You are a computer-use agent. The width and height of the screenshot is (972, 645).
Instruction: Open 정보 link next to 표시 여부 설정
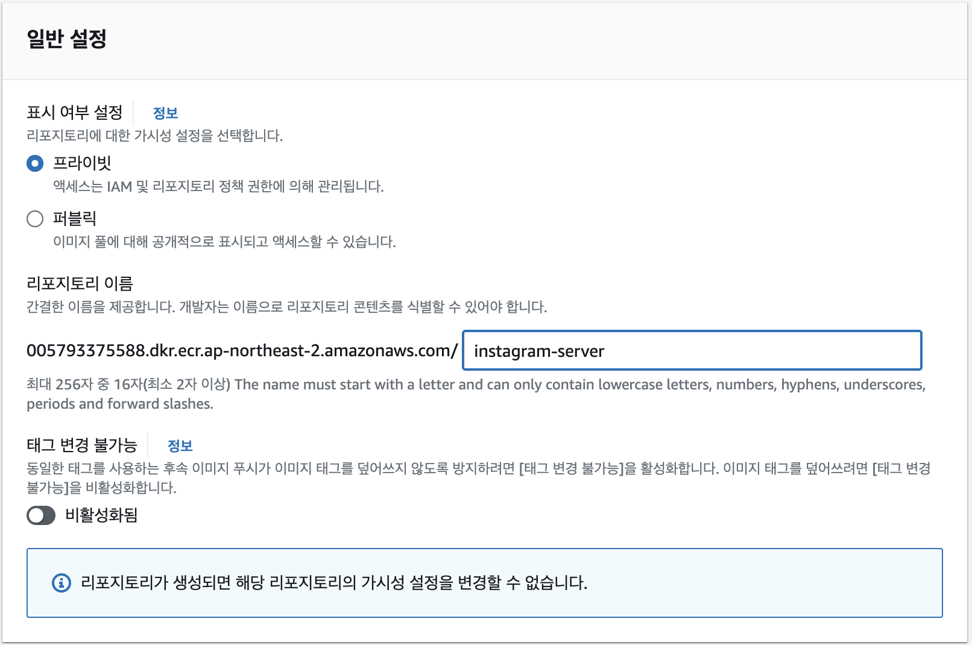165,113
